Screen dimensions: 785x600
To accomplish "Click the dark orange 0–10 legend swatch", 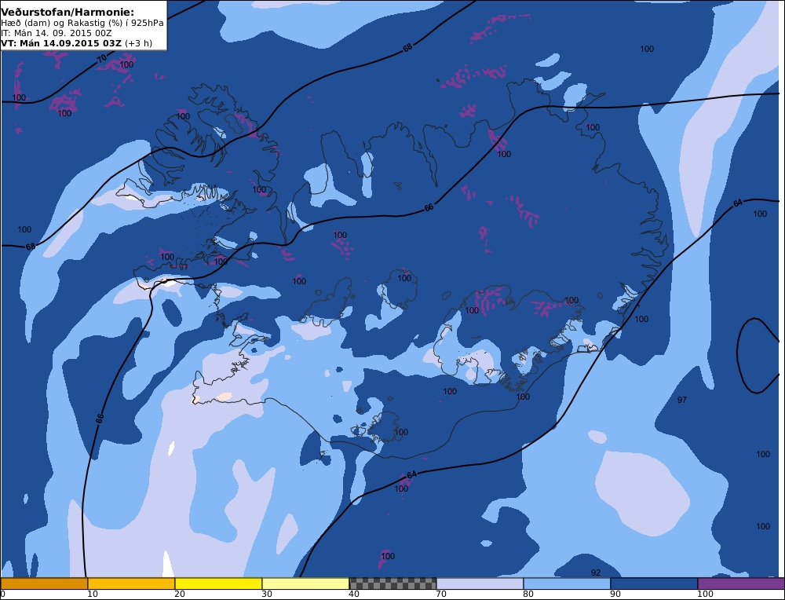I will (x=44, y=584).
